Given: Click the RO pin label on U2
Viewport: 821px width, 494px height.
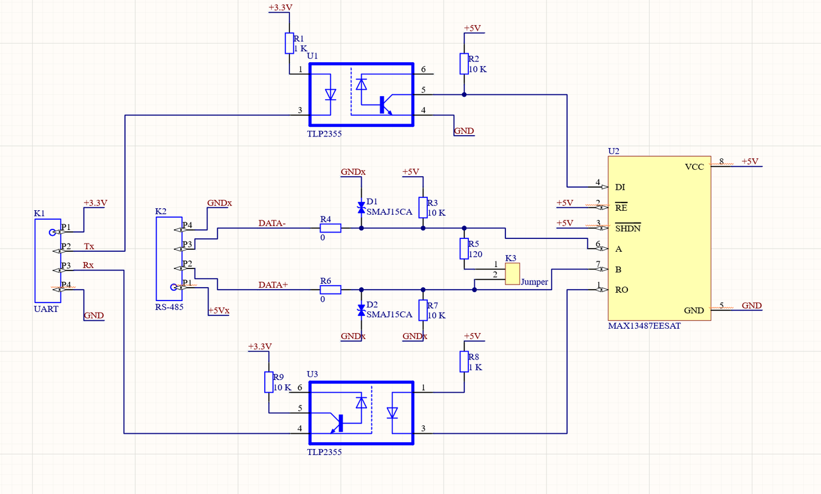Looking at the screenshot, I should pos(622,290).
